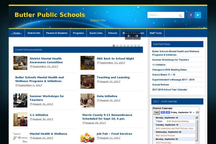Open School Meals 17 – 18 link

163,75
